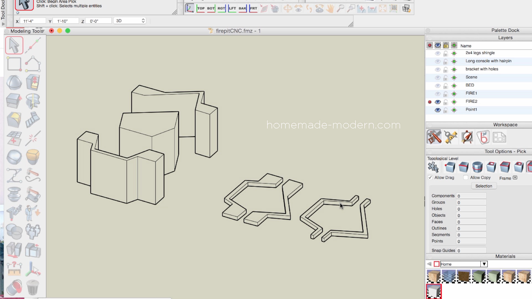Screen dimensions: 532x299
Task: Select the trash can delete tool
Action: click(32, 287)
